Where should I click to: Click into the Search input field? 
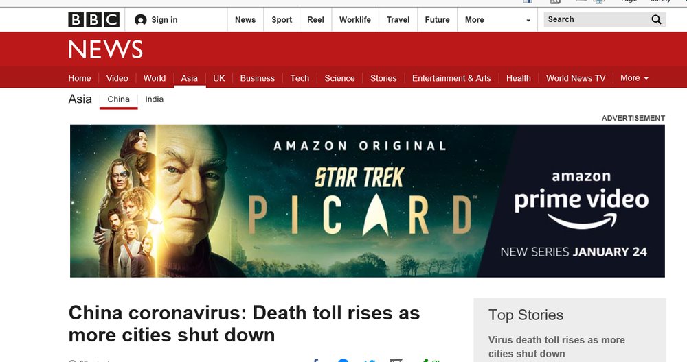597,19
